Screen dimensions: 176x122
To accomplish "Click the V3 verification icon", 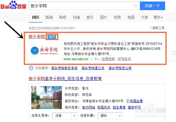I will click(96, 59).
